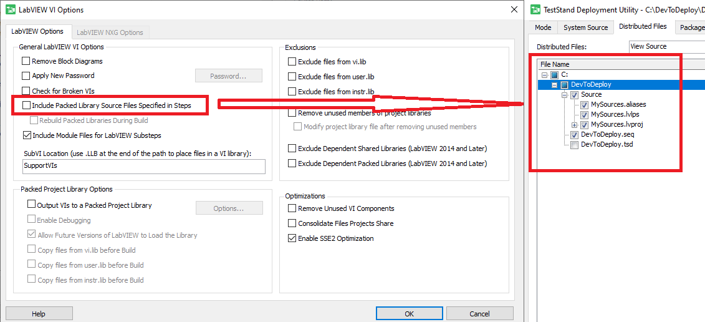Toggle Consolidate Files Projects Share

[x=292, y=223]
